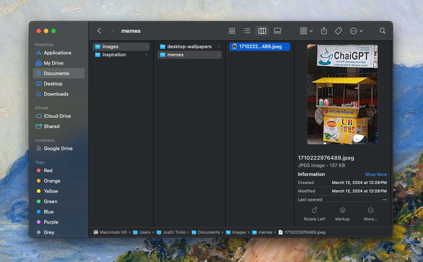Viewport: 423px width, 262px height.
Task: Go back to previous folder
Action: click(99, 31)
